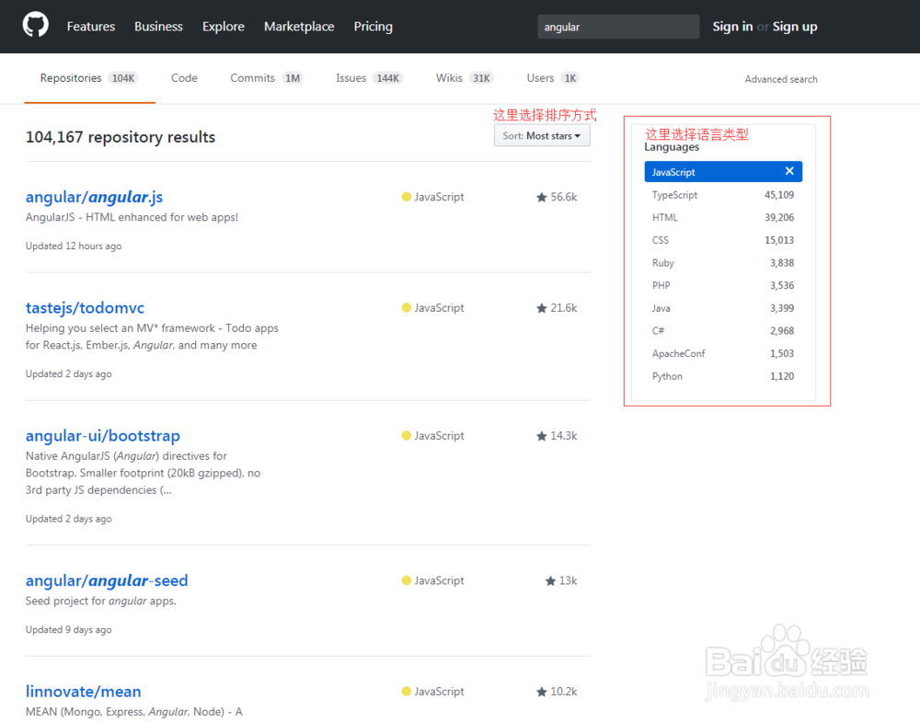
Task: Switch to the Wikis 31K tab
Action: (x=464, y=78)
